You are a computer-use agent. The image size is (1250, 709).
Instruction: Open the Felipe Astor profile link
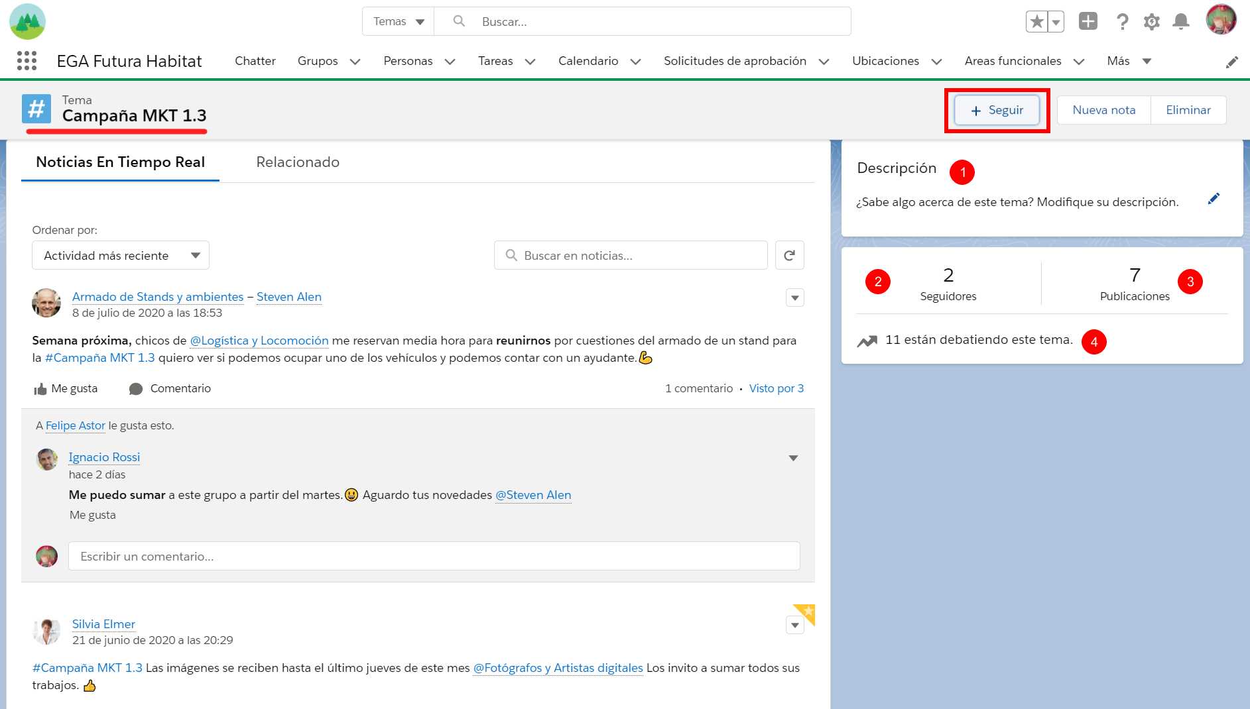(x=76, y=425)
